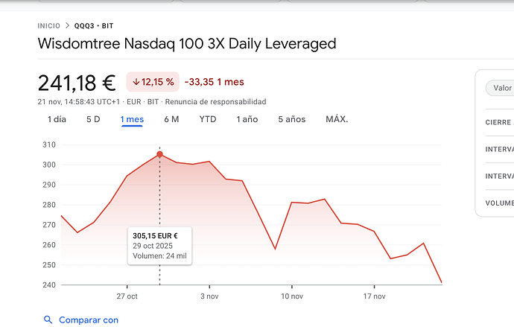
Task: Click the VOLUME row in the side panel
Action: pyautogui.click(x=499, y=202)
